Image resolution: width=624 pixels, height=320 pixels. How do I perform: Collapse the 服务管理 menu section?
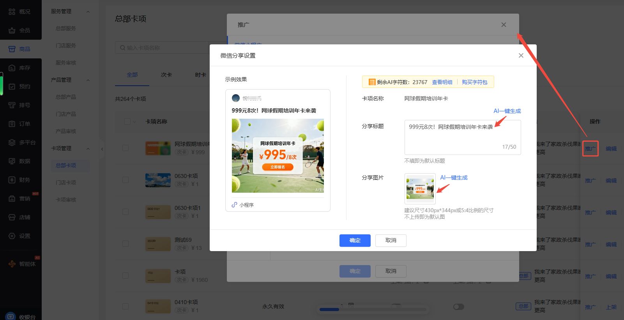pyautogui.click(x=88, y=12)
